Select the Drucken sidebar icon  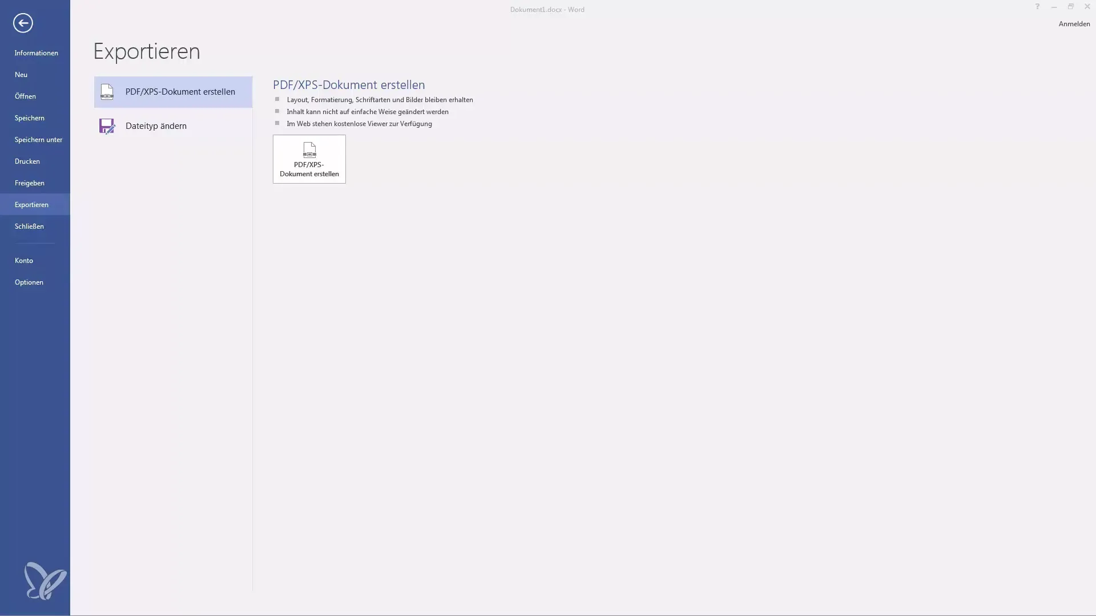click(x=27, y=161)
